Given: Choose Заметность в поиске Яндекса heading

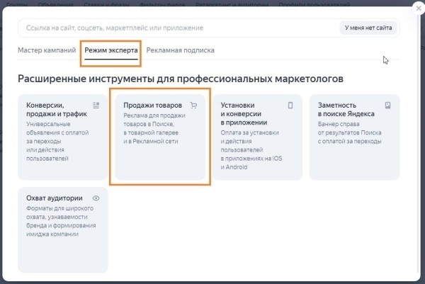Looking at the screenshot, I should 346,110.
